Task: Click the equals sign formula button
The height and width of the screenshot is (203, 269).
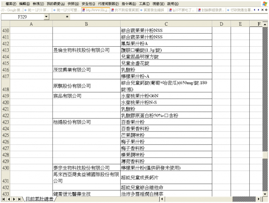Action: (x=67, y=17)
